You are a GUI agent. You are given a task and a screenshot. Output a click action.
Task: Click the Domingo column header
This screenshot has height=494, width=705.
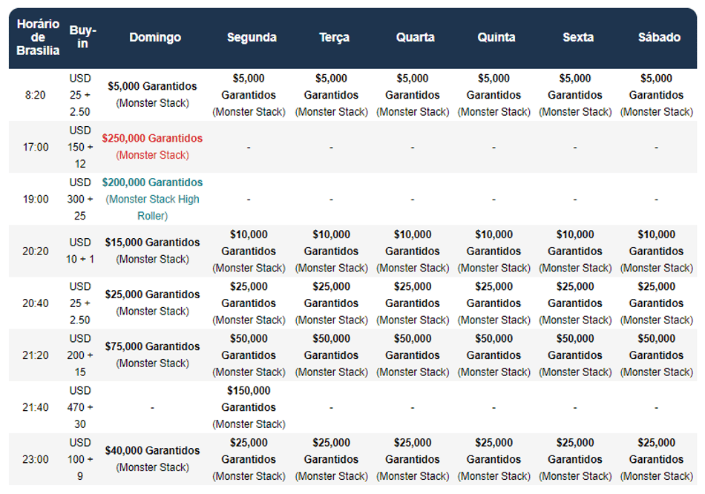coord(155,37)
